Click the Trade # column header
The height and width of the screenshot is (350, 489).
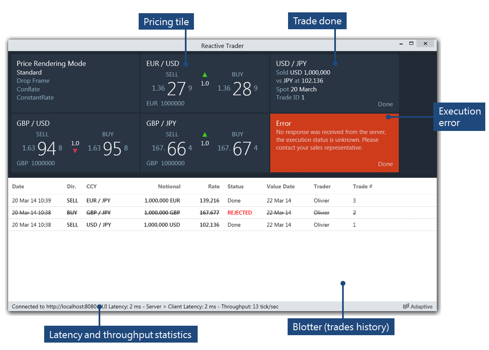362,187
